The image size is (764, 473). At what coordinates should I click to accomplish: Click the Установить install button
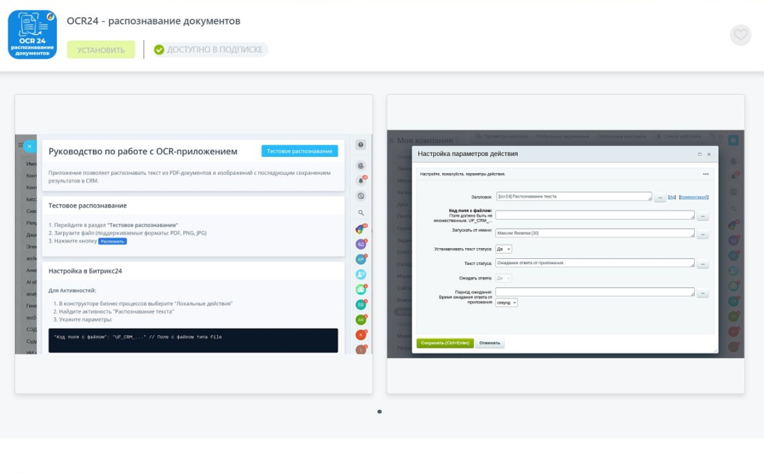coord(101,50)
